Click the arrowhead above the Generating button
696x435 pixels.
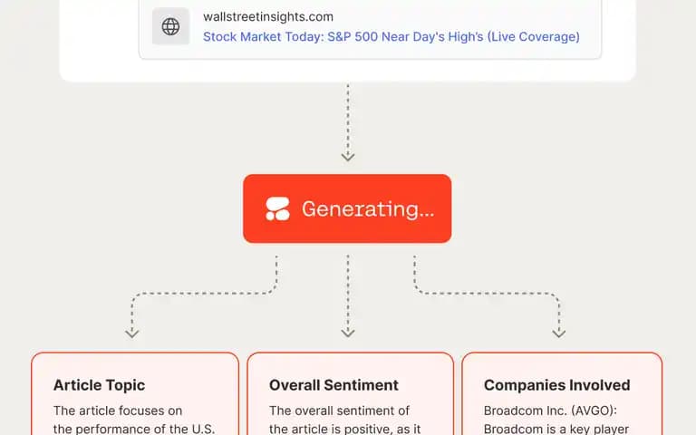pos(348,157)
